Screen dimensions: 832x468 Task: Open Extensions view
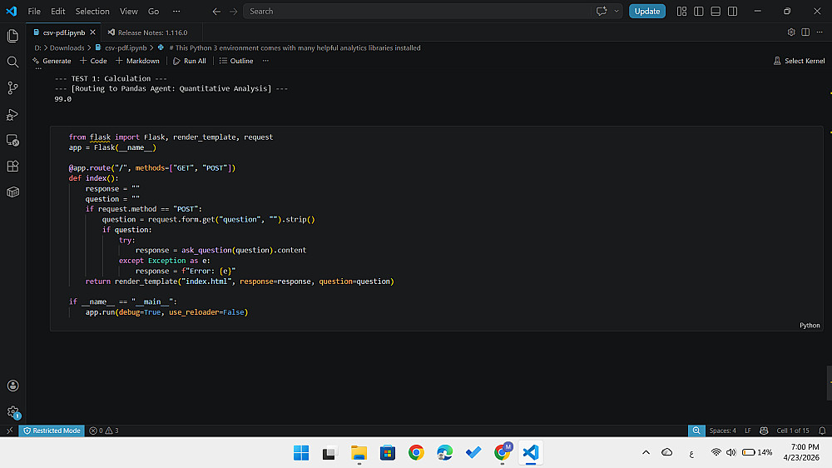point(12,166)
